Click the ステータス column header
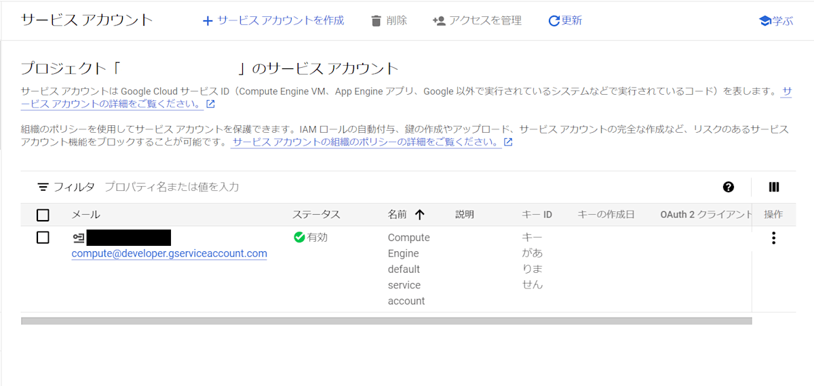This screenshot has height=386, width=814. [316, 215]
